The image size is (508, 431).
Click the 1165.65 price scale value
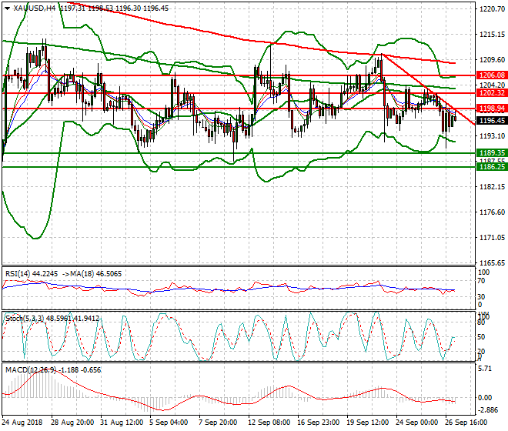(x=492, y=262)
